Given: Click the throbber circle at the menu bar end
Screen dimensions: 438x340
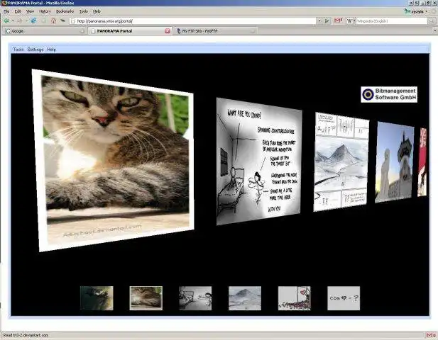Looking at the screenshot, I should (x=434, y=11).
